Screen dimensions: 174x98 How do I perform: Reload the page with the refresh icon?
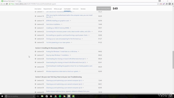coord(7,4)
